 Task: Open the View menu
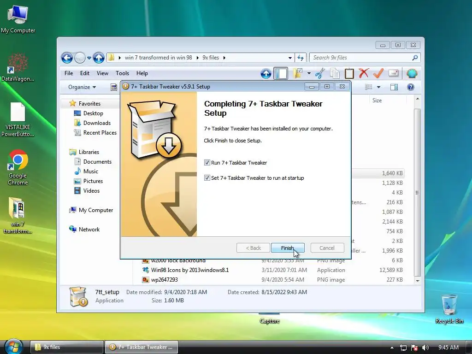click(102, 73)
